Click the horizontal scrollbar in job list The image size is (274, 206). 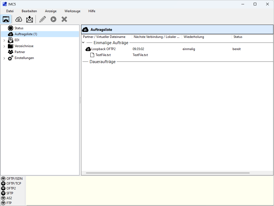point(167,173)
